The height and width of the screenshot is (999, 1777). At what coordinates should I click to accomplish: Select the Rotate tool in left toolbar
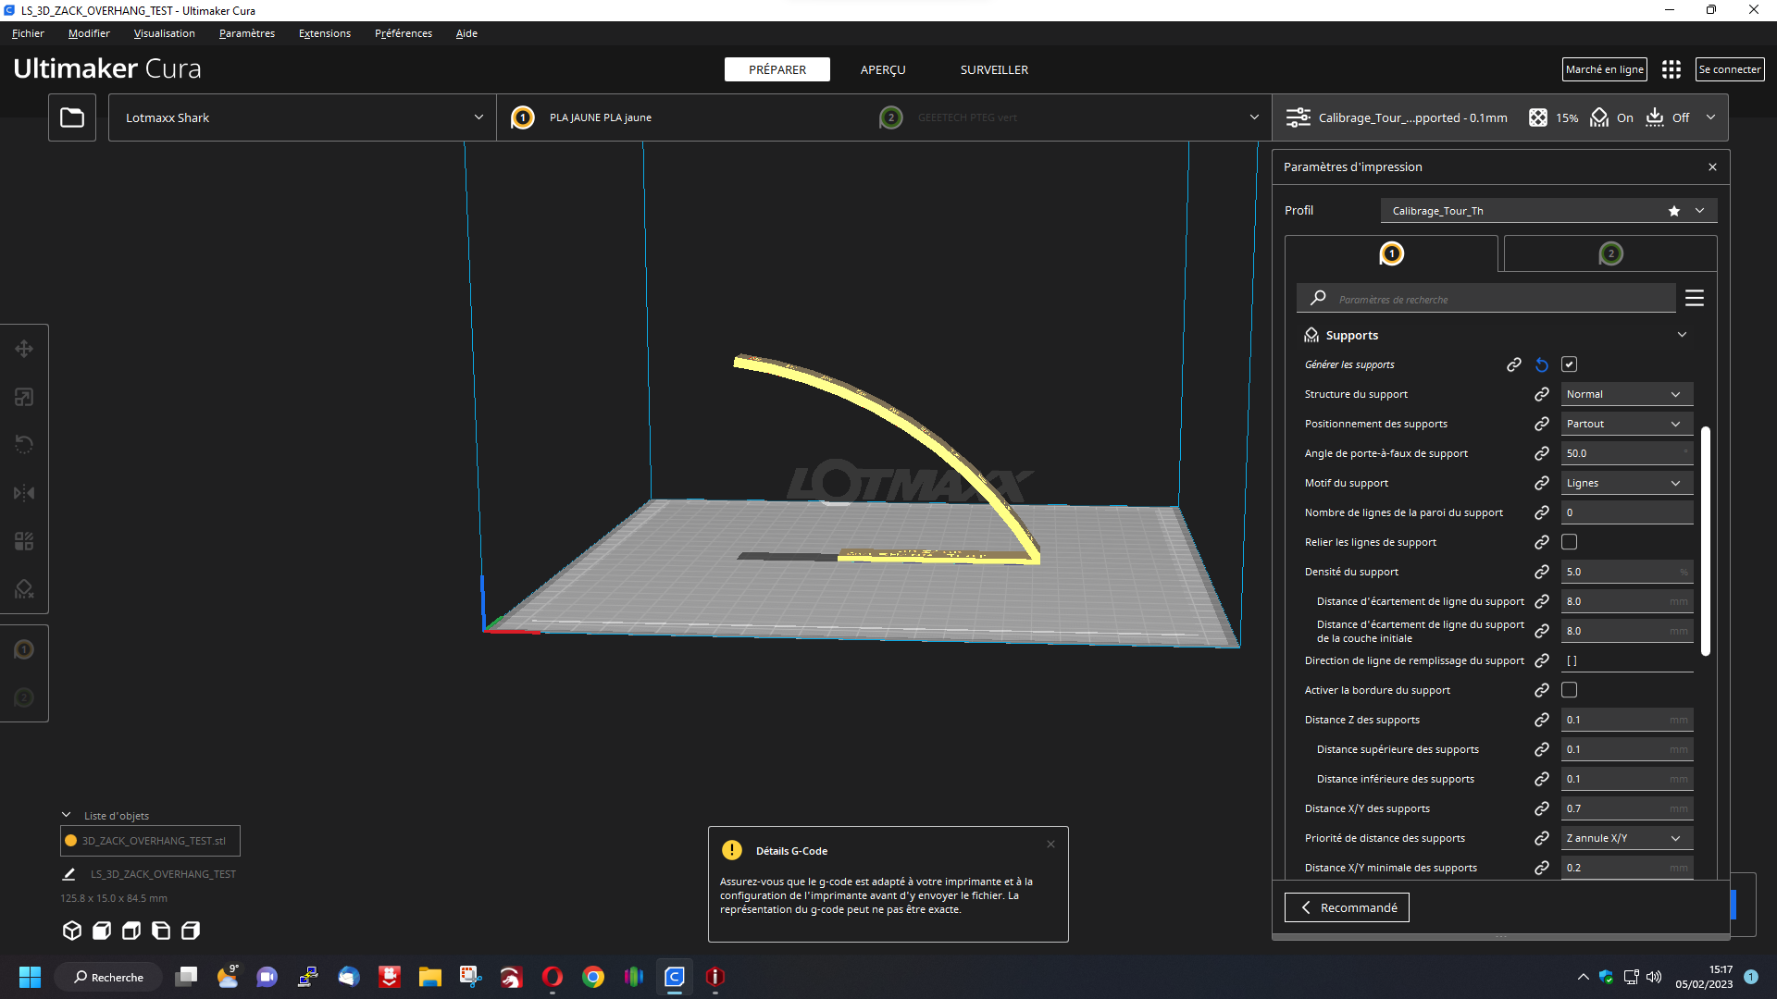point(24,445)
